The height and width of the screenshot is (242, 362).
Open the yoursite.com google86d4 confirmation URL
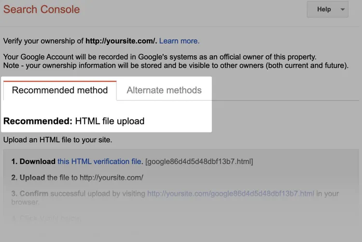pyautogui.click(x=231, y=193)
